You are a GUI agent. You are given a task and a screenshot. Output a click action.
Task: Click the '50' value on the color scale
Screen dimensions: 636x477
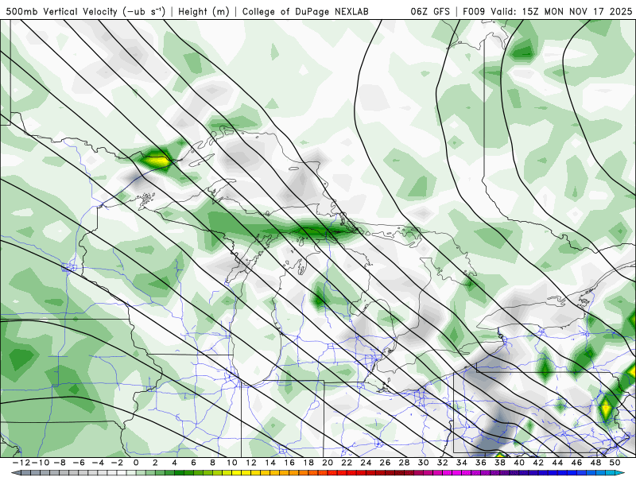615,463
